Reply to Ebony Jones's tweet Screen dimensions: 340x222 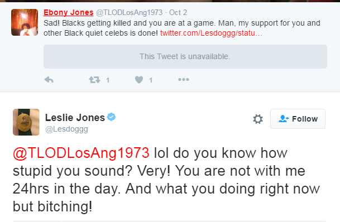(x=49, y=80)
